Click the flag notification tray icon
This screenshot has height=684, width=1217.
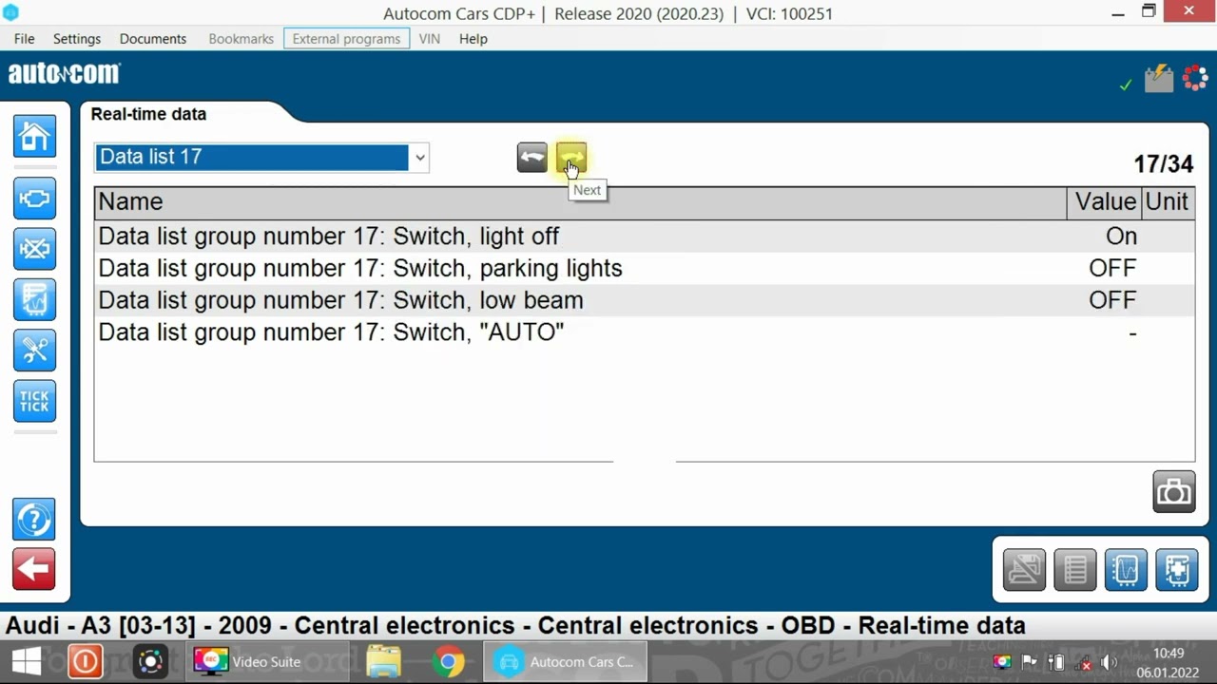[1030, 662]
